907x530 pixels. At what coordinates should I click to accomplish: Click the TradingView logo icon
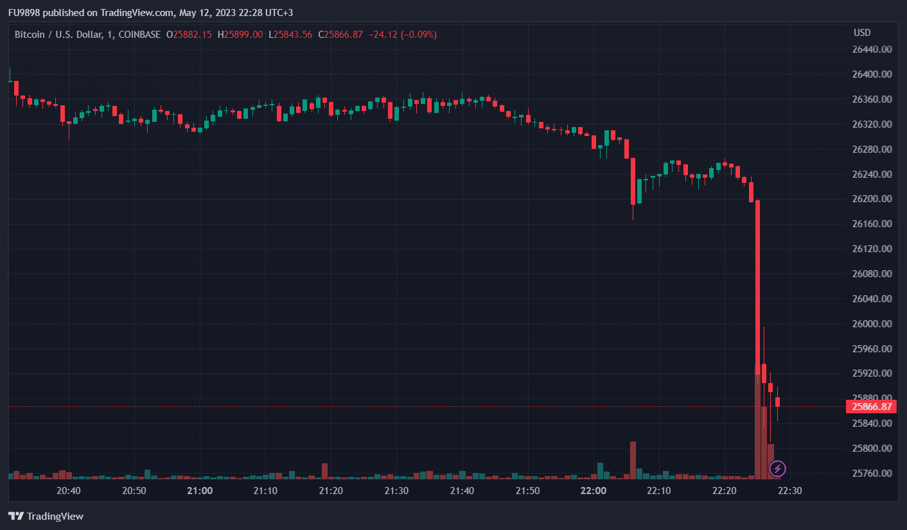16,516
